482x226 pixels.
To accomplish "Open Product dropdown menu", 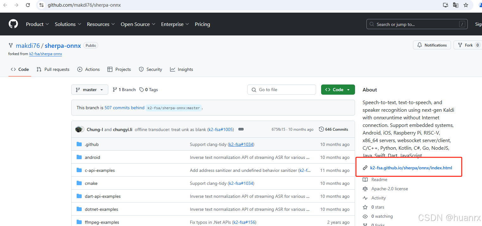I will click(37, 24).
